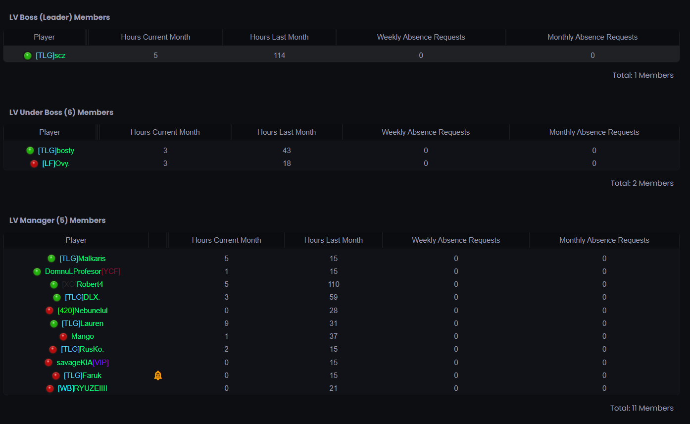This screenshot has width=690, height=424.
Task: Click red offline status dot for [LF]Ovy.
Action: (34, 163)
